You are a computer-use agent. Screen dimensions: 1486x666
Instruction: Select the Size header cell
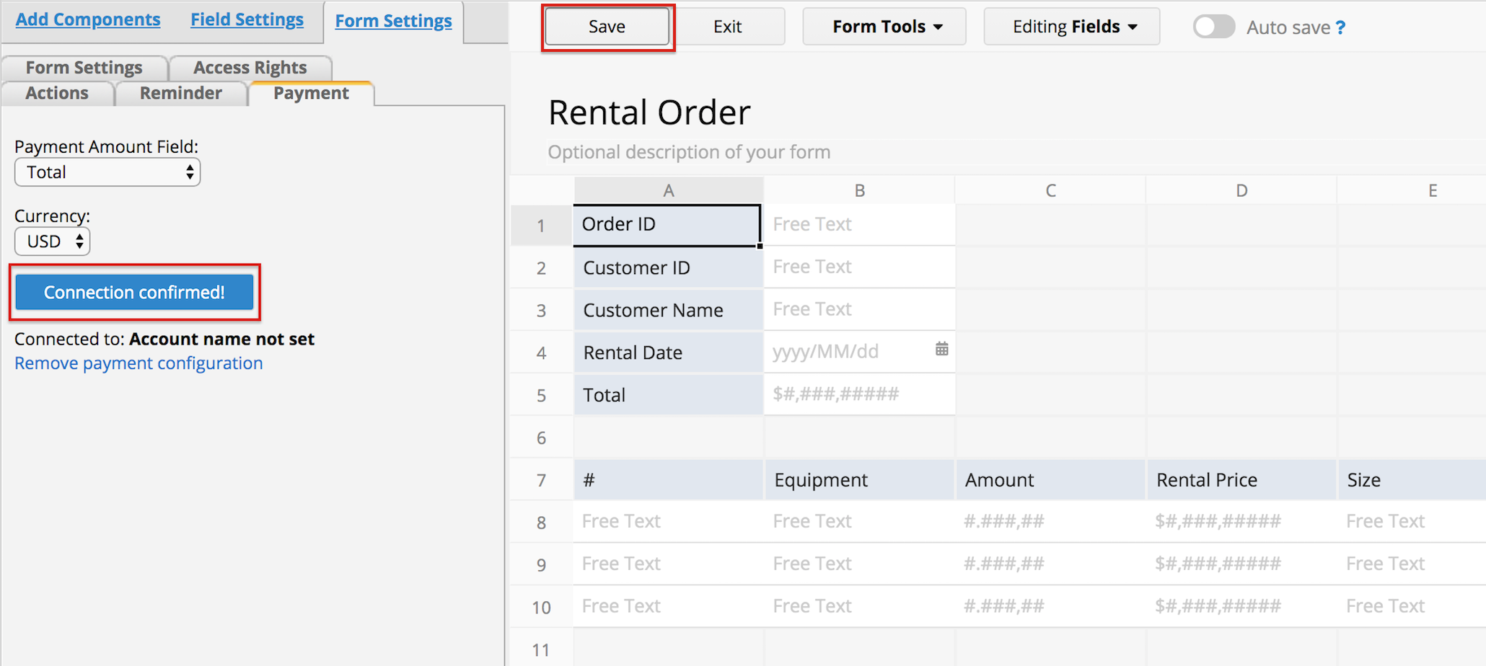pyautogui.click(x=1412, y=480)
